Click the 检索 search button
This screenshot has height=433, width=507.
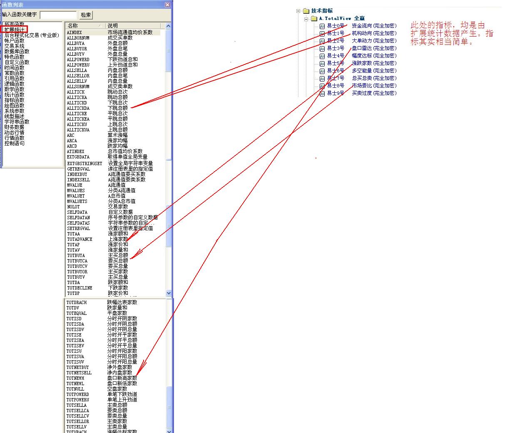(86, 15)
